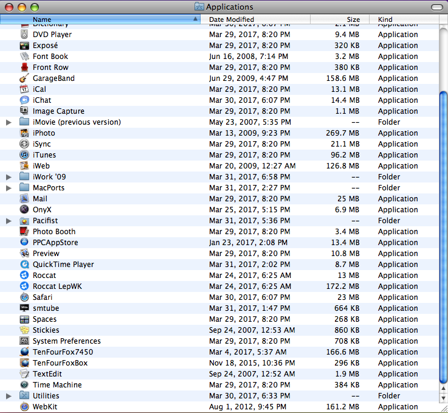448x413 pixels.
Task: Click the Safari compass icon
Action: coord(24,297)
